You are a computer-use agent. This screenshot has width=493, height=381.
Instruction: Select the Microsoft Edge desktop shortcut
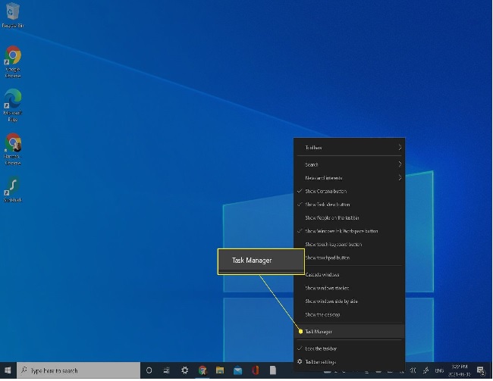pos(13,105)
